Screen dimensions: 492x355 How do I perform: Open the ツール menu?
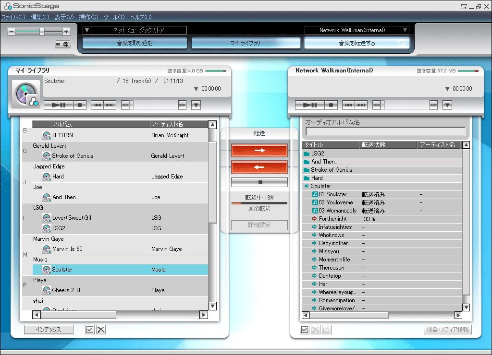click(114, 17)
